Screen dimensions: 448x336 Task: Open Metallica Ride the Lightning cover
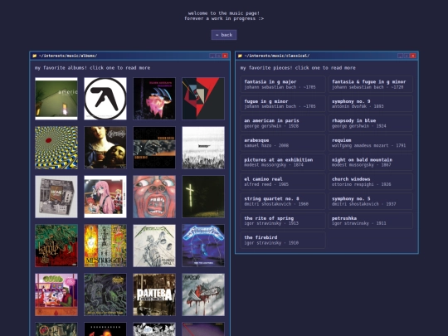pyautogui.click(x=203, y=246)
